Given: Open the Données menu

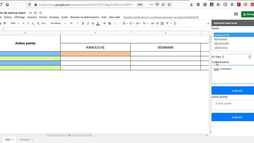Looking at the screenshot, I should point(54,17).
